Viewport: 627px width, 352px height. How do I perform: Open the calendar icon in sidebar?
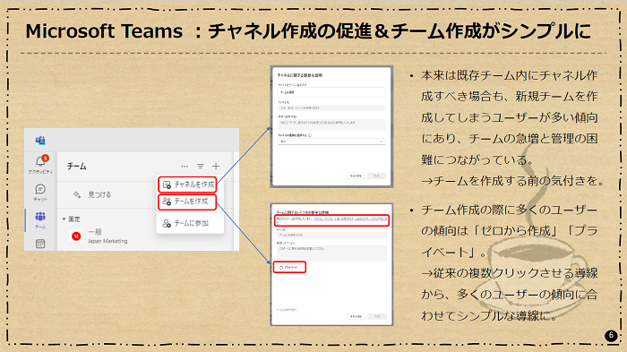click(x=40, y=244)
